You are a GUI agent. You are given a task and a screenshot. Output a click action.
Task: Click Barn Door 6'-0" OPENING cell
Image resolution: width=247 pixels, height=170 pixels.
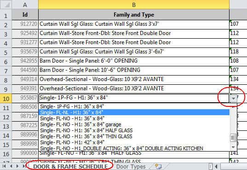pyautogui.click(x=134, y=61)
